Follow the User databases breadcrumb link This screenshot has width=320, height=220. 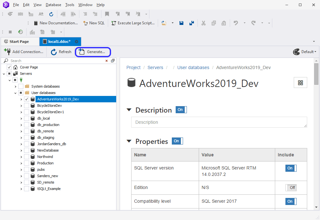193,67
